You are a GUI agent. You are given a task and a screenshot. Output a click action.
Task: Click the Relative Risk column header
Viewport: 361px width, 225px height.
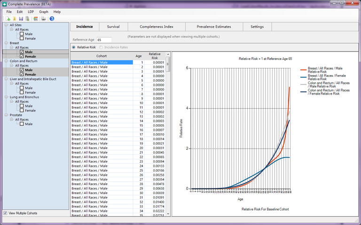pyautogui.click(x=154, y=56)
